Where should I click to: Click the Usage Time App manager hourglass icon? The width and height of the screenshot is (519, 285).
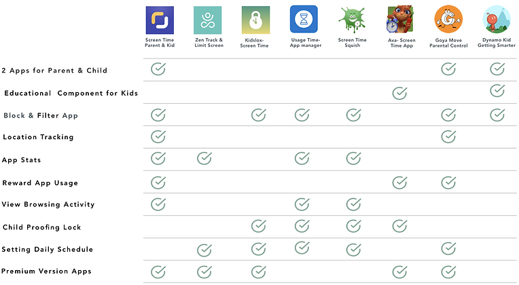tap(304, 19)
